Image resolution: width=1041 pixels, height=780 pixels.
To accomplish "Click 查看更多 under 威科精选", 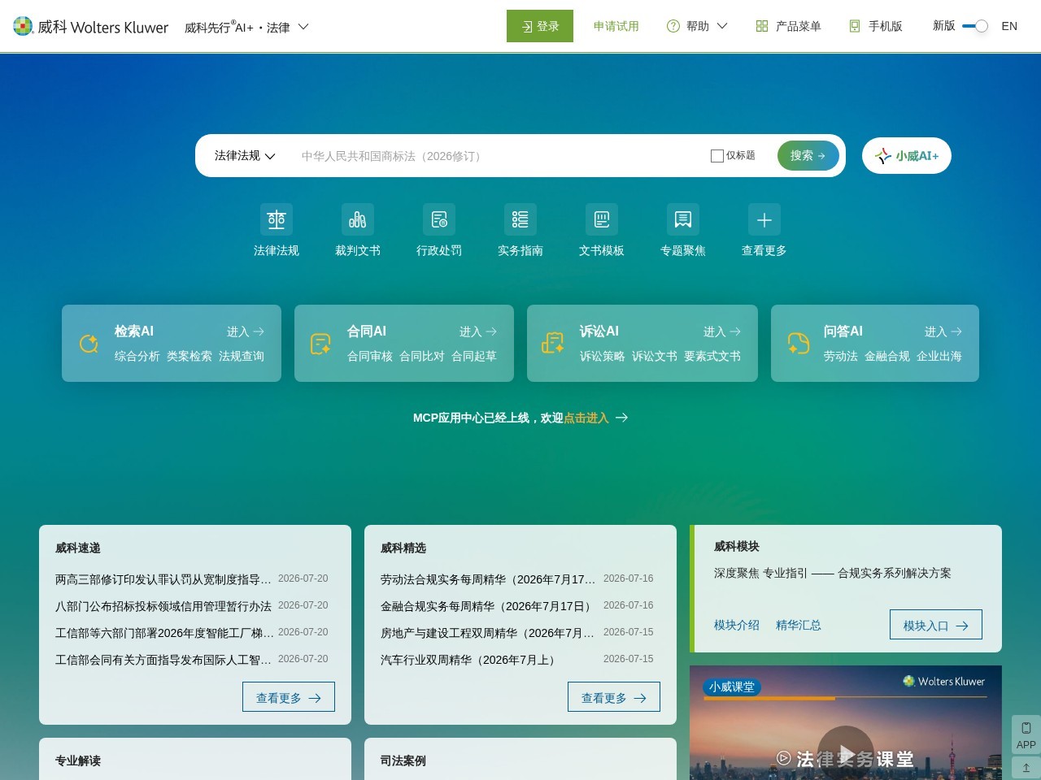I will 614,697.
